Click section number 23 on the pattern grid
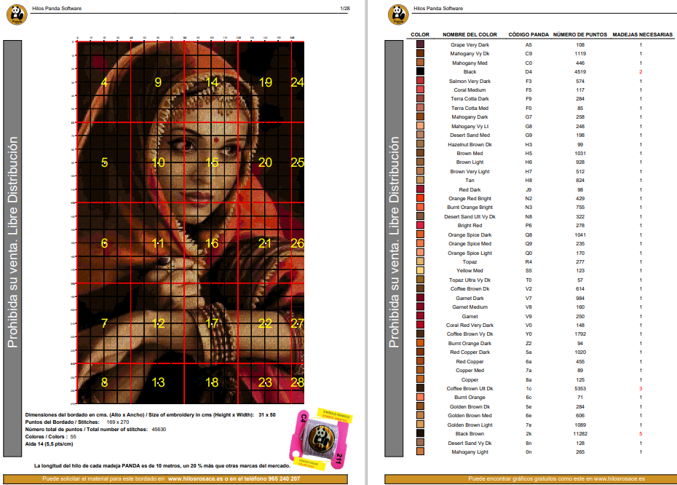The image size is (677, 485). point(265,382)
